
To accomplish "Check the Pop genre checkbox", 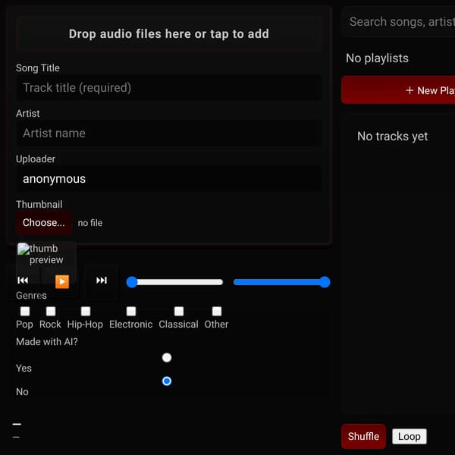I will (25, 312).
